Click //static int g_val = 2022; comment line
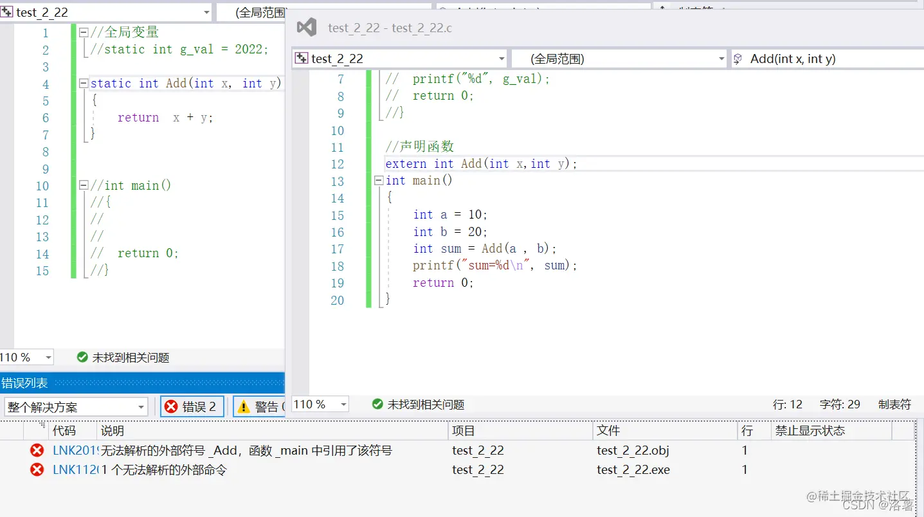 click(x=179, y=50)
